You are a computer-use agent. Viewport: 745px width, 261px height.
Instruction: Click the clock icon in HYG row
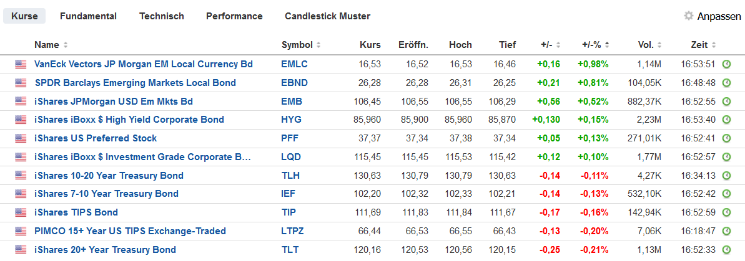tap(726, 120)
